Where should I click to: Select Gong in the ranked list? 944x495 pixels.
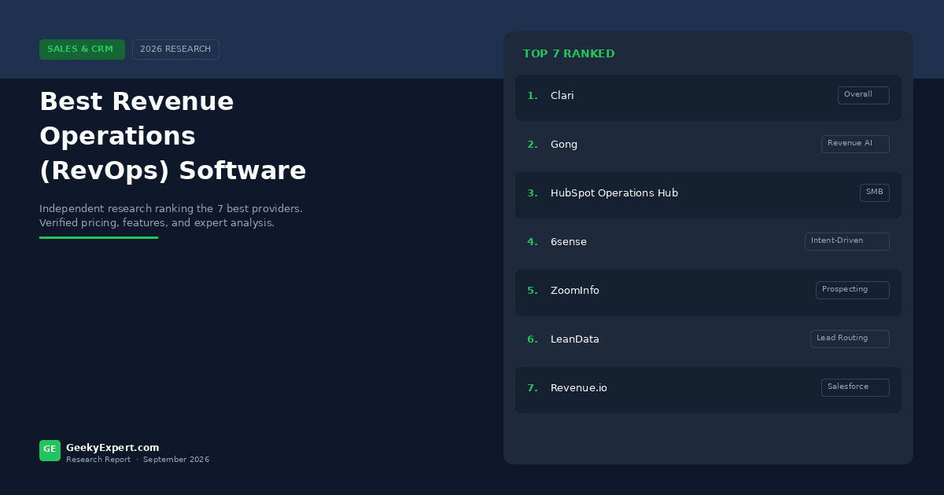pos(708,145)
